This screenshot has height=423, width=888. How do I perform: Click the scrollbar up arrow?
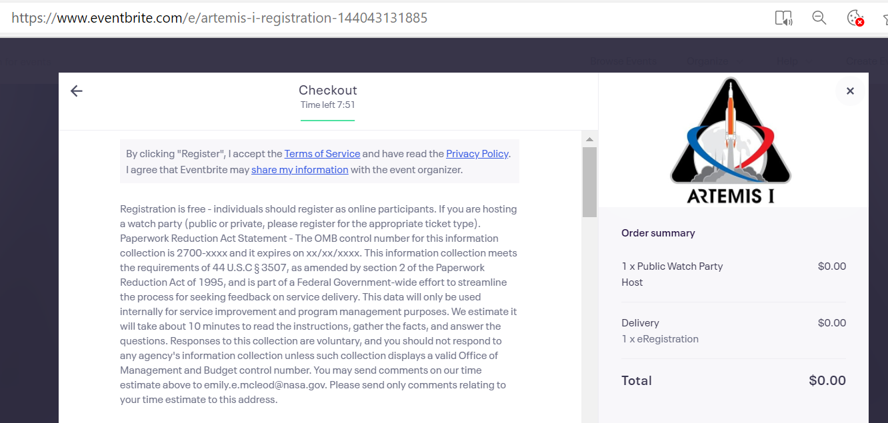click(x=589, y=139)
